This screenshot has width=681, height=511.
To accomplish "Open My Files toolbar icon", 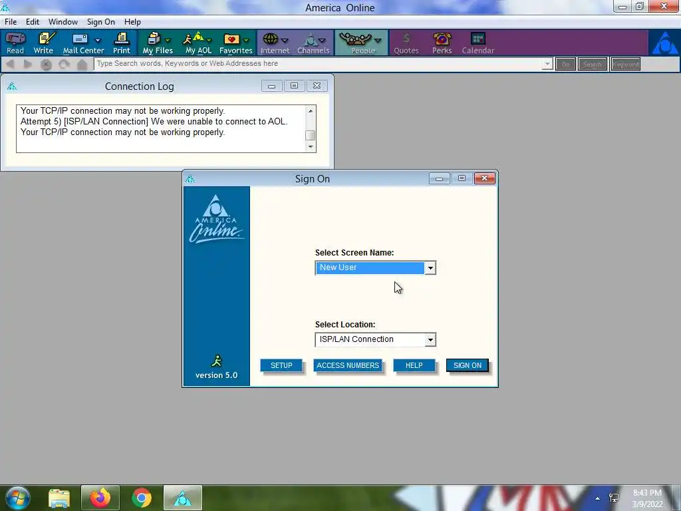I will 158,43.
